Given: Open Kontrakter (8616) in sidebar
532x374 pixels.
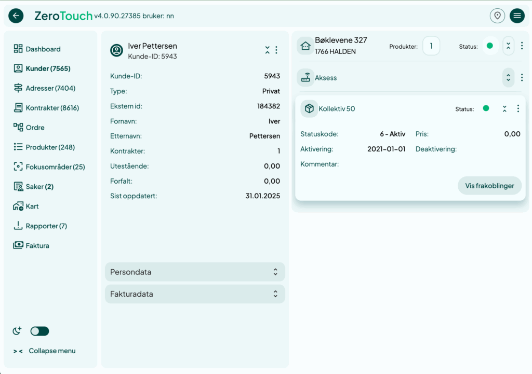Looking at the screenshot, I should point(52,108).
